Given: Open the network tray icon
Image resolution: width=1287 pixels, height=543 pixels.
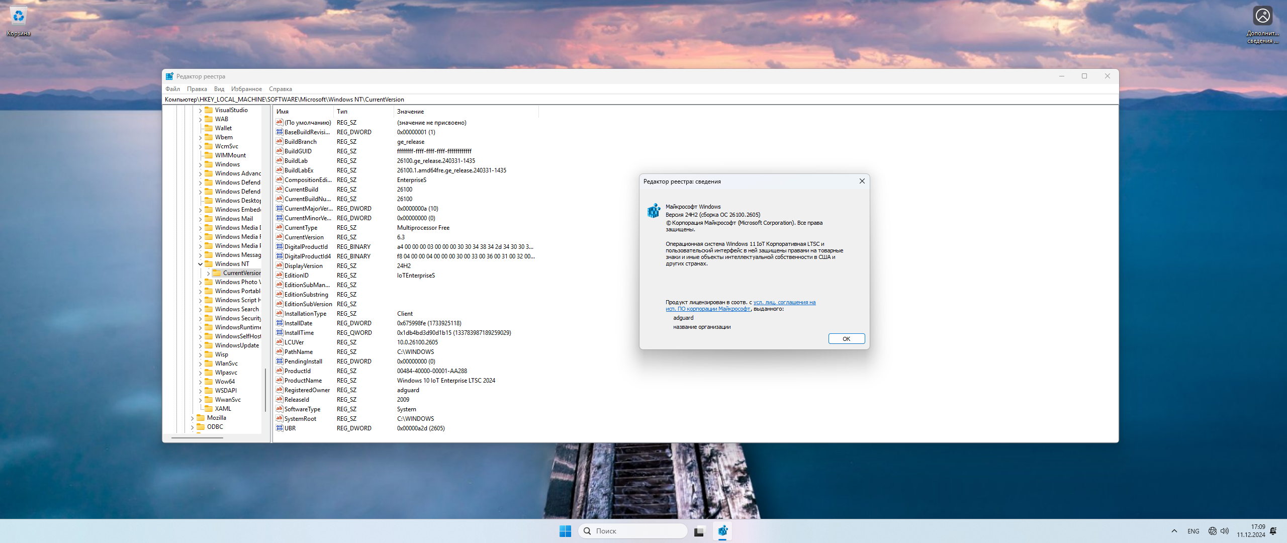Looking at the screenshot, I should click(1212, 531).
